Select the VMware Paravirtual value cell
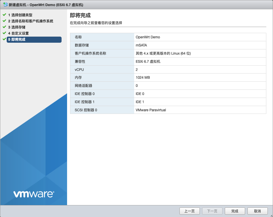Viewport: 273px width, 217px height. [x=200, y=110]
